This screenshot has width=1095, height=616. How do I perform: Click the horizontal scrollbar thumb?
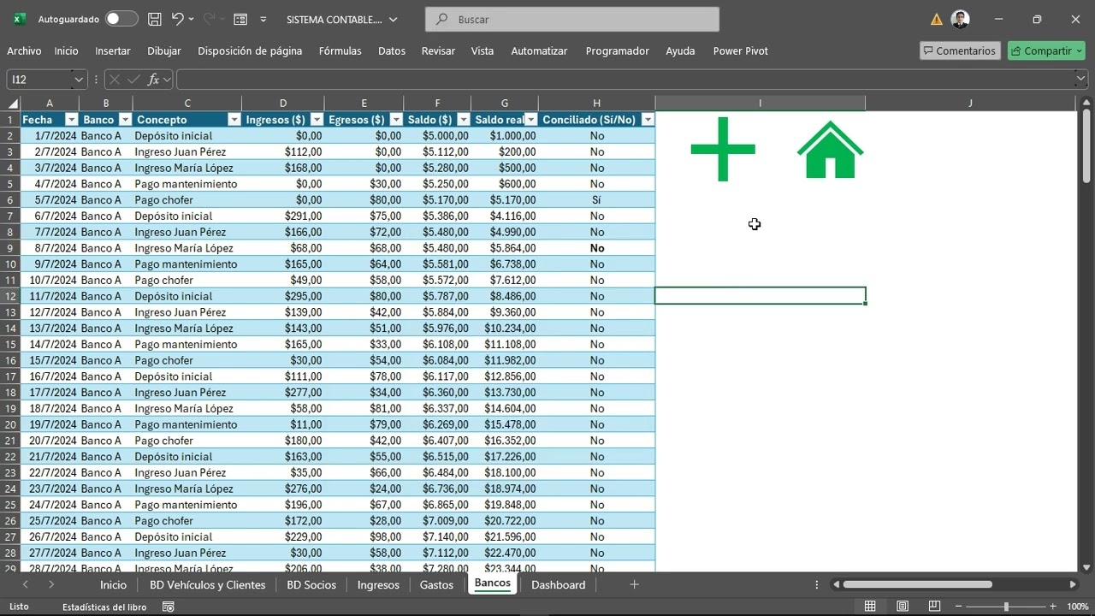pos(917,584)
